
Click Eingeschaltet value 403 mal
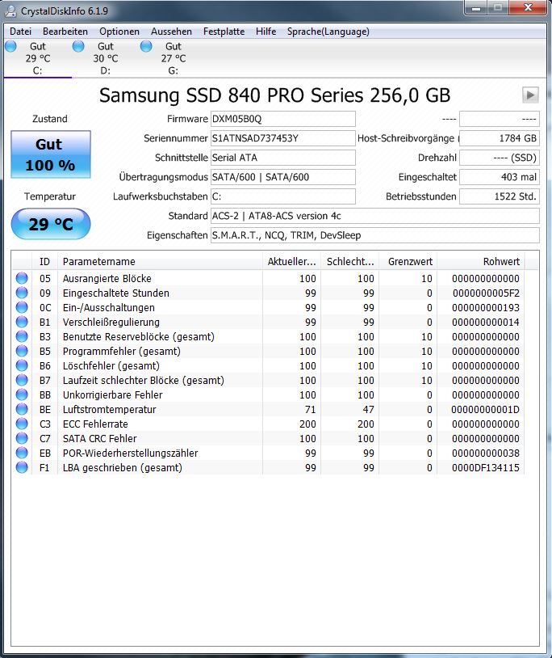tap(500, 177)
